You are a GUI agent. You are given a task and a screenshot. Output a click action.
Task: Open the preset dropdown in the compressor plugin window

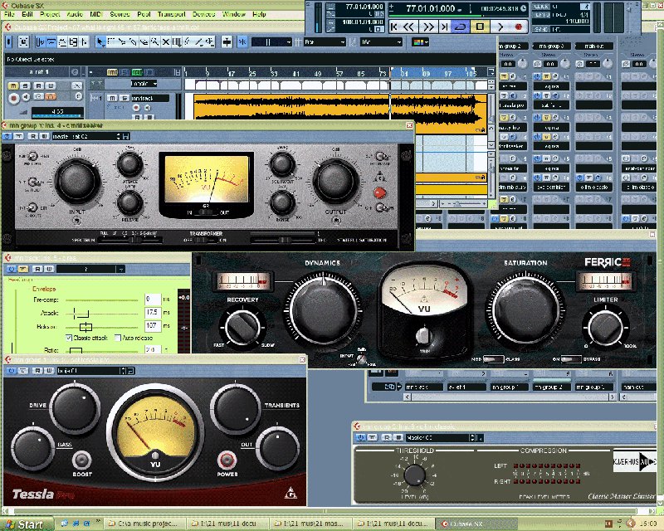(91, 269)
